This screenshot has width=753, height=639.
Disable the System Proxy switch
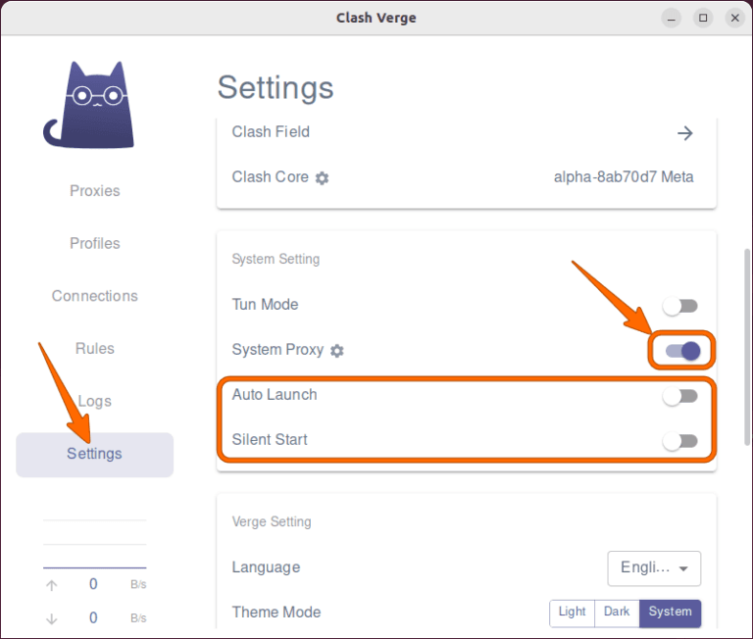point(682,351)
